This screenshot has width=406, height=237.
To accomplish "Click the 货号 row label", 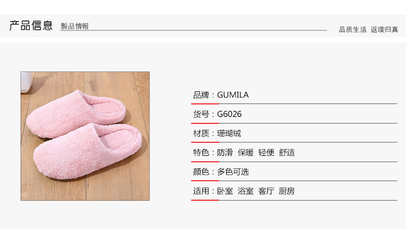I will pos(201,114).
